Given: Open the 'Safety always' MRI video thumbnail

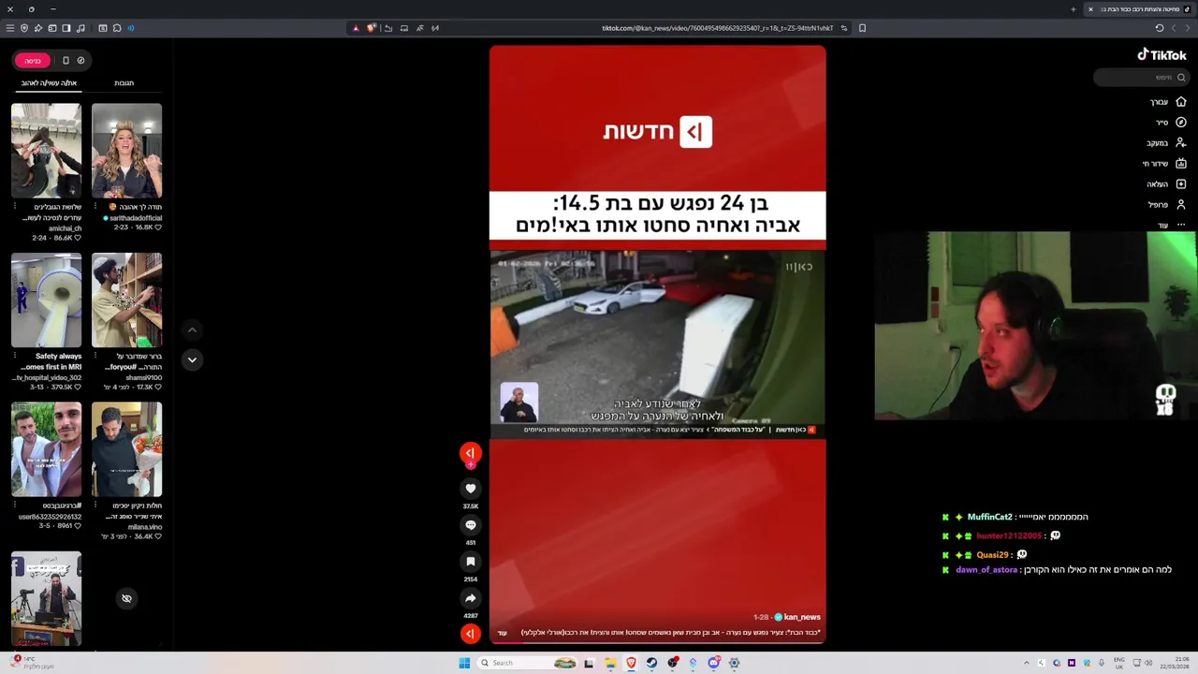Looking at the screenshot, I should pos(46,300).
